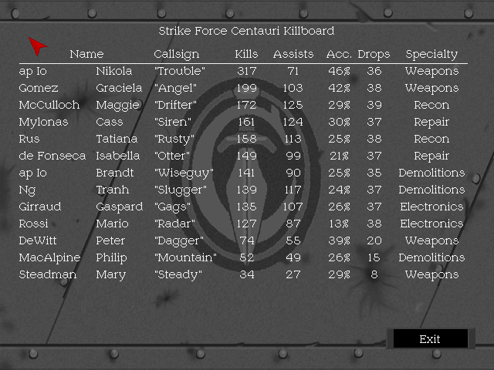Click the surname de Fonseca

[52, 156]
